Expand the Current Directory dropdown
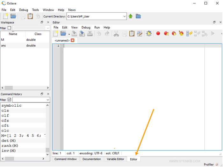Screen dimensions: 223x167 124,17
